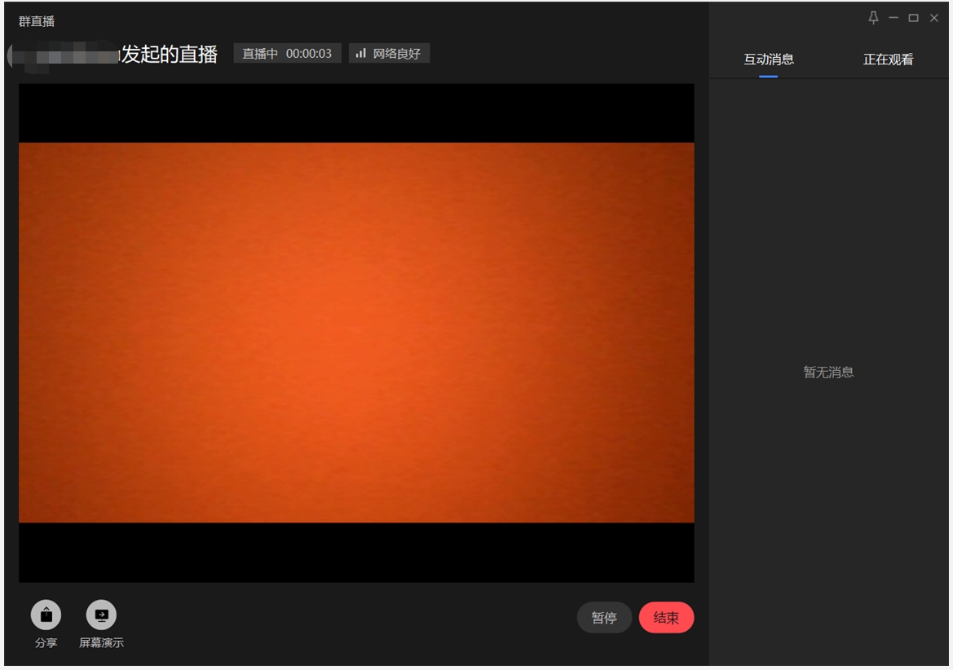Click the 直播中 elapsed time badge
The height and width of the screenshot is (670, 953).
[x=287, y=54]
